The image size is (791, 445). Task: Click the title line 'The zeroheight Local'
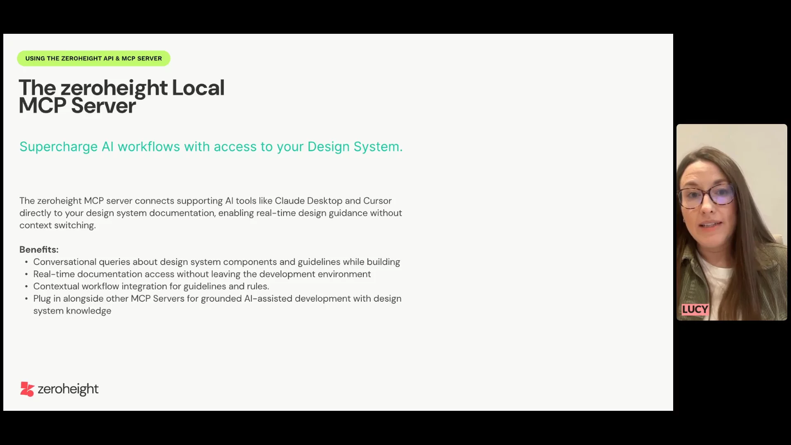[x=122, y=88]
